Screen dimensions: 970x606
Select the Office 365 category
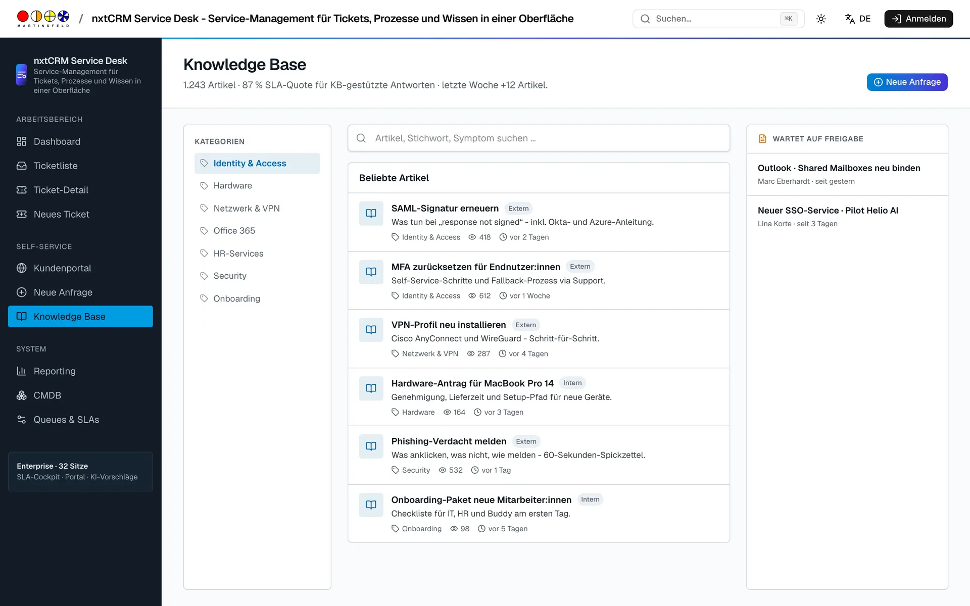[257, 231]
